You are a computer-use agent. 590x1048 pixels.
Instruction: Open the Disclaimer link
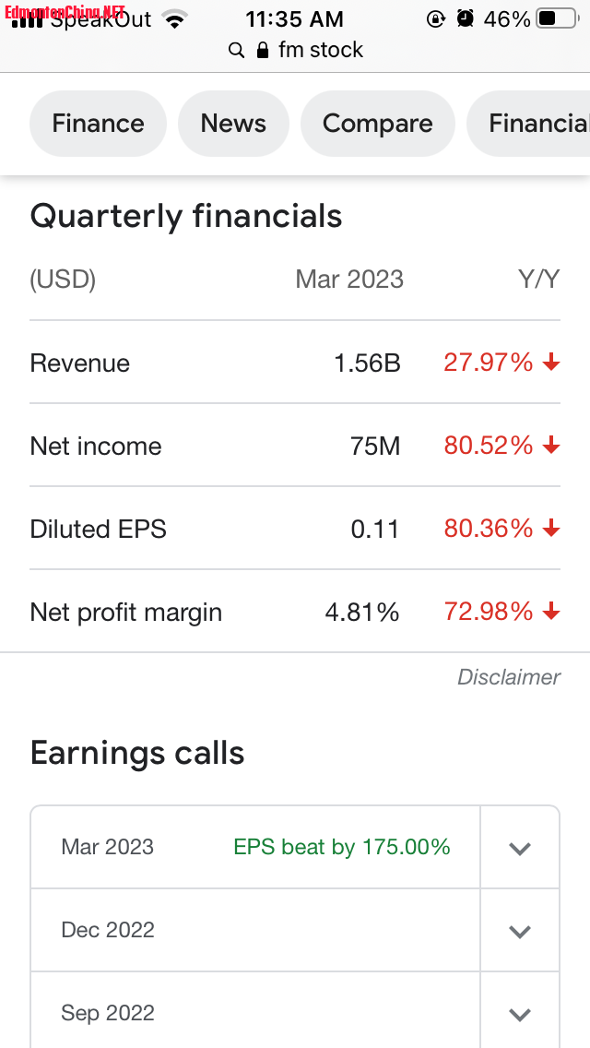click(x=509, y=677)
